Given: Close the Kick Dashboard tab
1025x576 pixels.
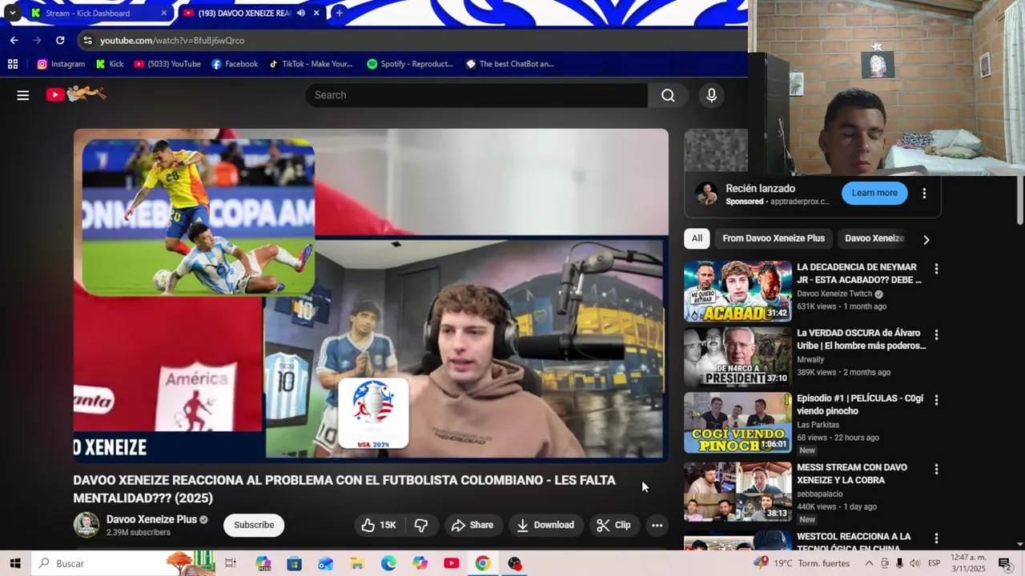Looking at the screenshot, I should point(163,13).
